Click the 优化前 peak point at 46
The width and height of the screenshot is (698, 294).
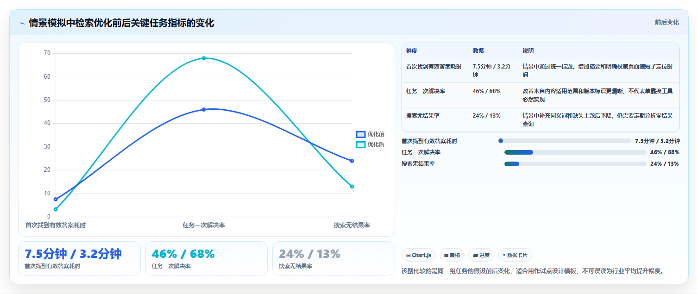(x=204, y=109)
